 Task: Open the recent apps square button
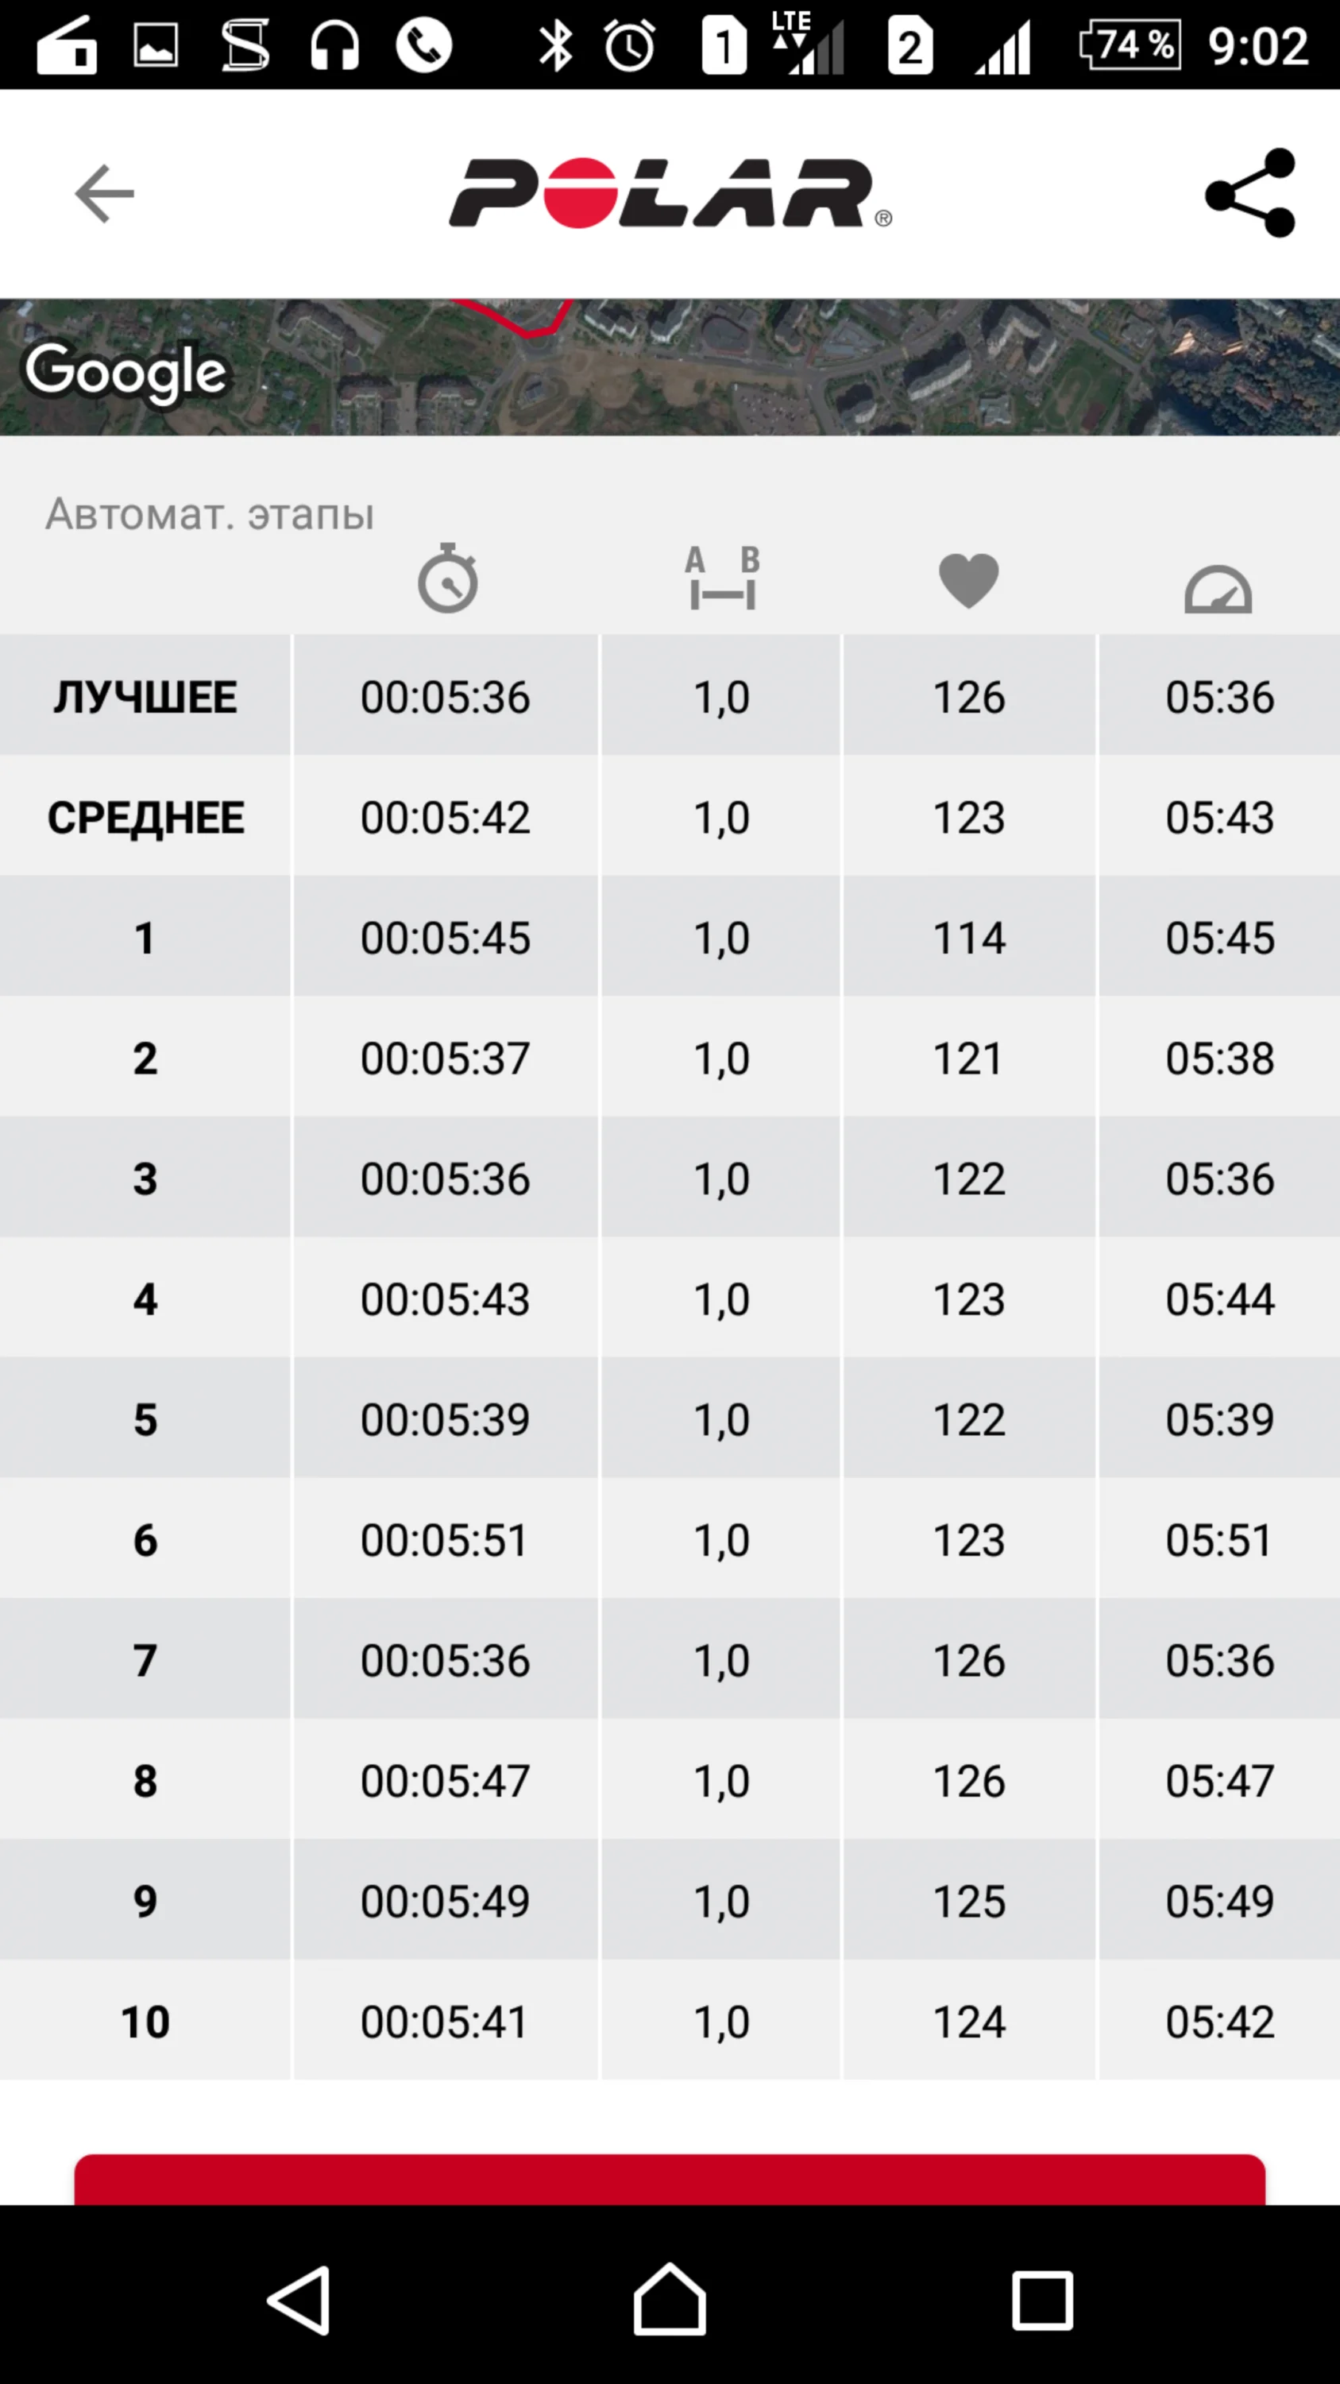click(1042, 2299)
